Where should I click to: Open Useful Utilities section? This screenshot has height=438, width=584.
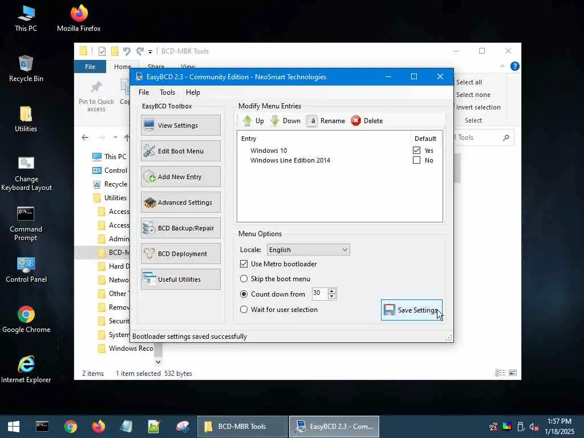pos(181,279)
